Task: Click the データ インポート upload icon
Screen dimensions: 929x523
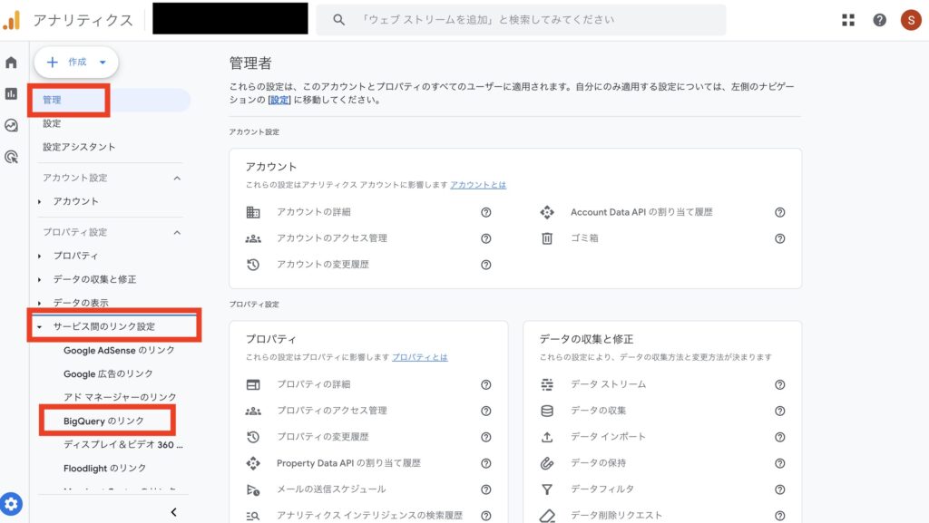Action: tap(547, 437)
